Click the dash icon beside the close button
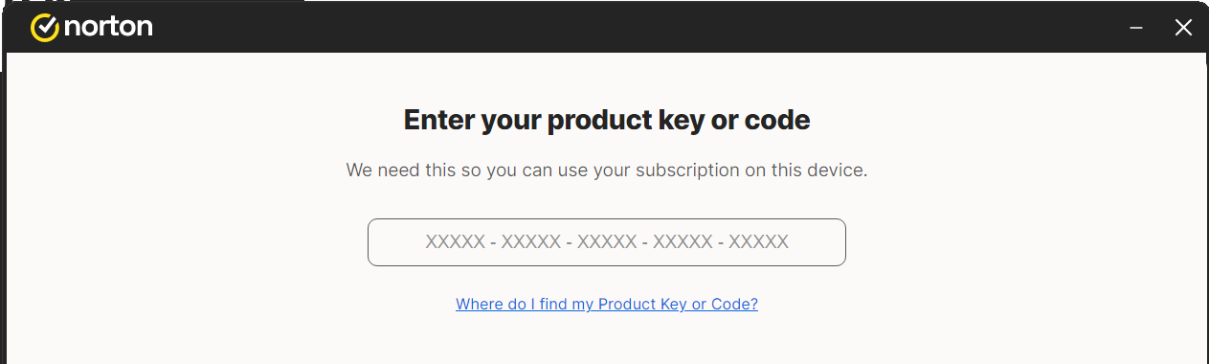 coord(1136,28)
